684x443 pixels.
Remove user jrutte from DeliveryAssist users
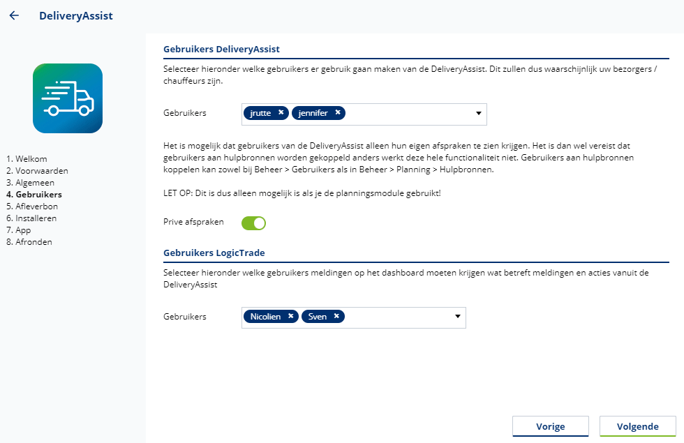coord(281,112)
